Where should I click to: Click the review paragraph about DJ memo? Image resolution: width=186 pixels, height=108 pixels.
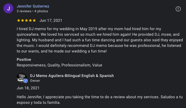coord(100,40)
